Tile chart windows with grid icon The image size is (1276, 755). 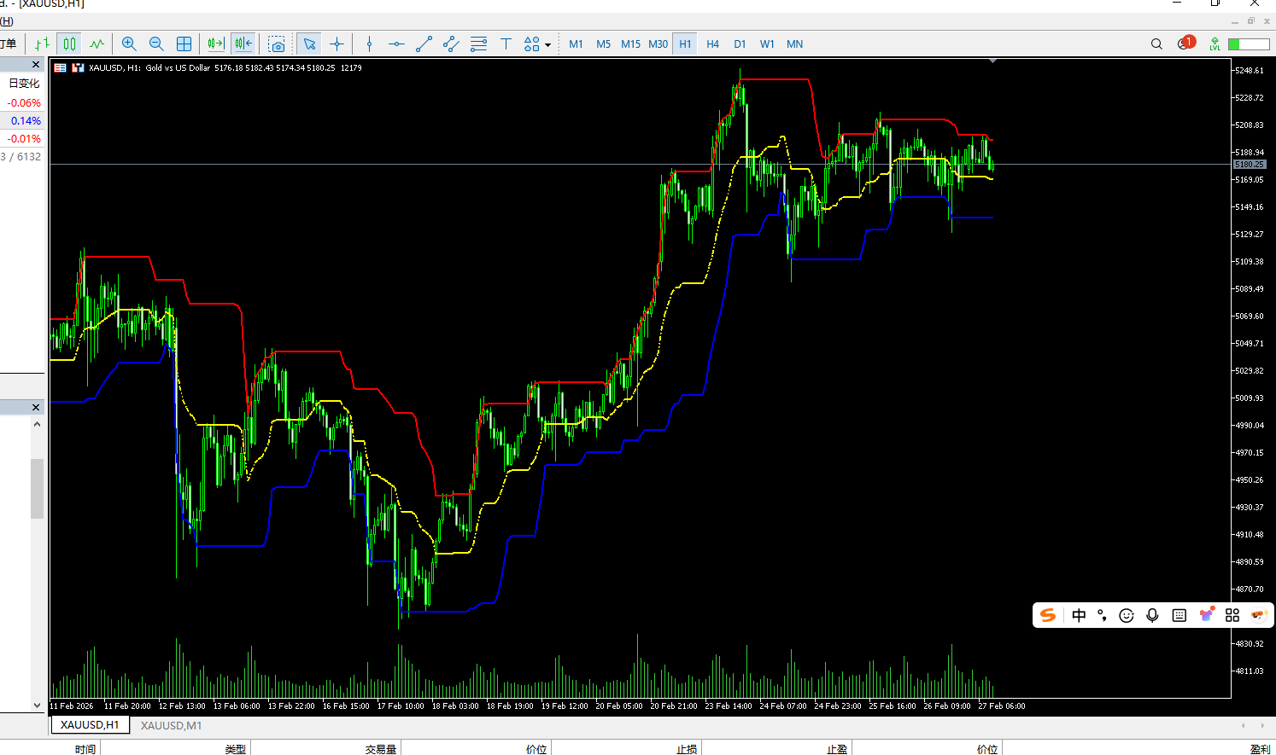(184, 44)
